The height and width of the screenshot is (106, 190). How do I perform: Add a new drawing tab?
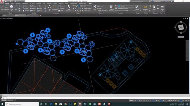pyautogui.click(x=40, y=16)
